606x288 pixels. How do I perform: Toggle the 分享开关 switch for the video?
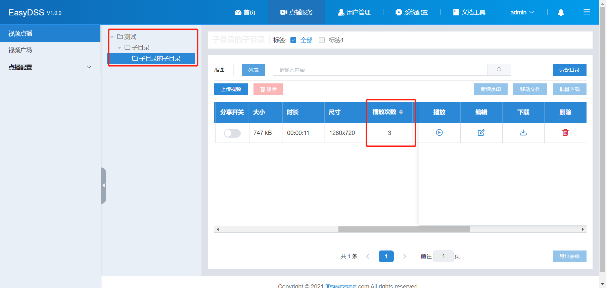(x=232, y=133)
